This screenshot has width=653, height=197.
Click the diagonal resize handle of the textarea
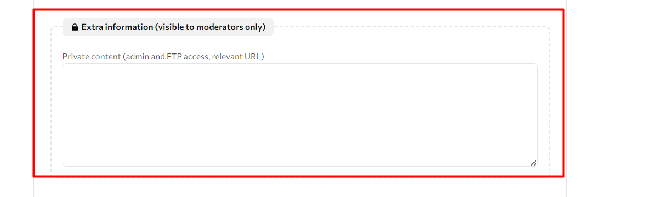click(533, 163)
